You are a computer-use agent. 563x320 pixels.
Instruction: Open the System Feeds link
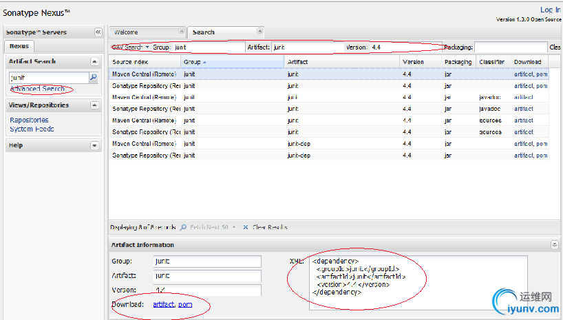click(x=32, y=129)
